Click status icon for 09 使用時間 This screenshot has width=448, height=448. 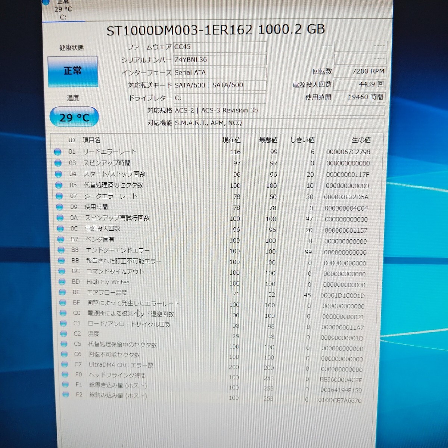pyautogui.click(x=59, y=207)
